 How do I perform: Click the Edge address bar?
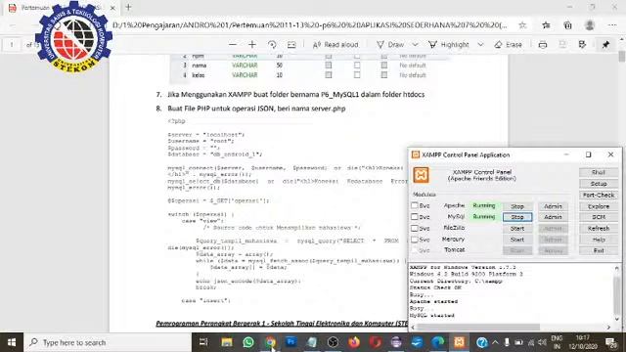(x=309, y=25)
